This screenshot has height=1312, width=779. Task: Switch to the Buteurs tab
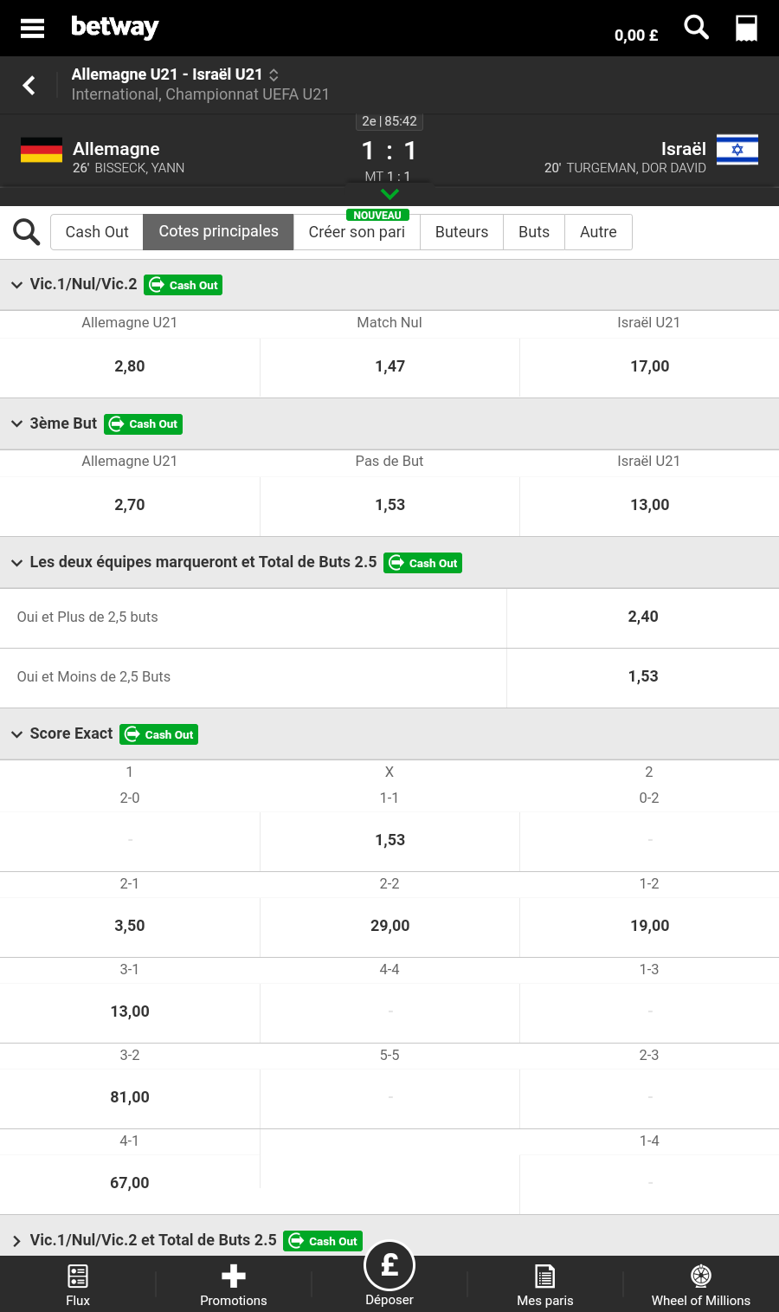(461, 232)
